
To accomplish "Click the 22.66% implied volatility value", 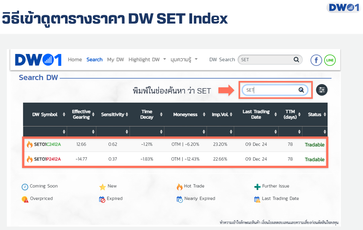I will pos(220,159).
